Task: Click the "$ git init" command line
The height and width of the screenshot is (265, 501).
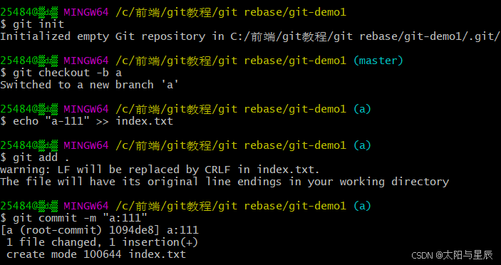Action: 32,24
